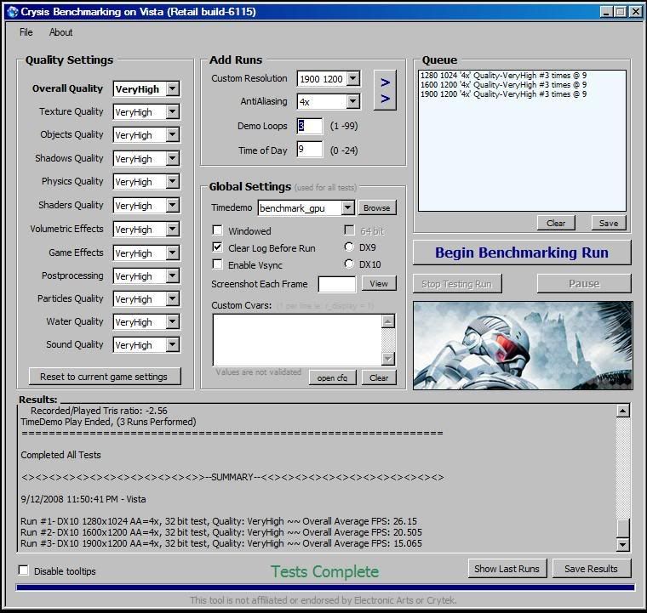Click the blue progress bar
This screenshot has width=647, height=613.
(325, 587)
